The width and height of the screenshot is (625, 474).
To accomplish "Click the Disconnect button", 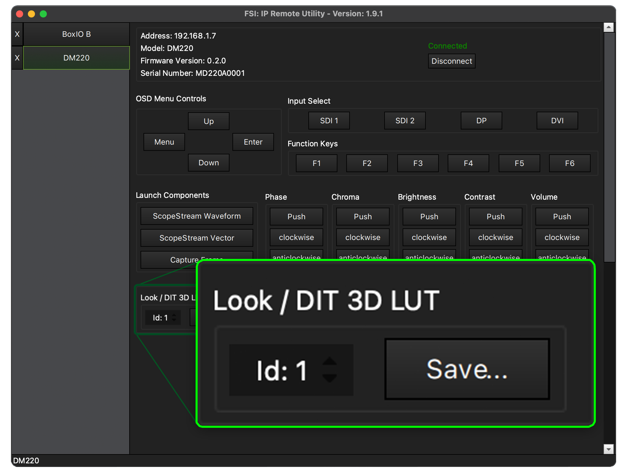I will point(451,61).
